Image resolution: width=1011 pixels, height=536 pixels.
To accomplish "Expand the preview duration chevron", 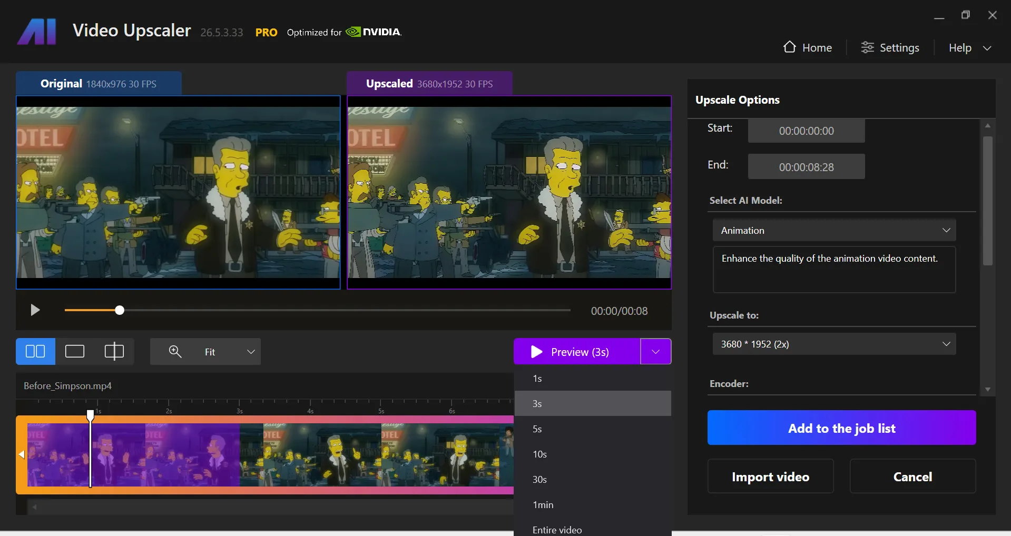I will point(655,351).
